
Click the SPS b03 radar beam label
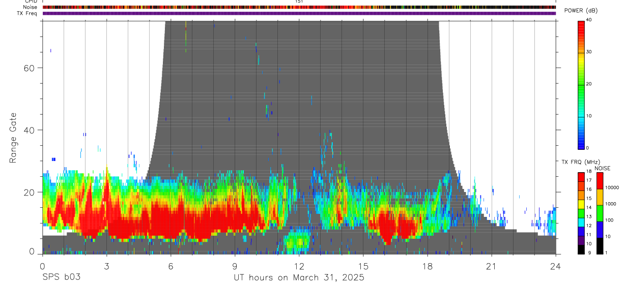click(61, 278)
